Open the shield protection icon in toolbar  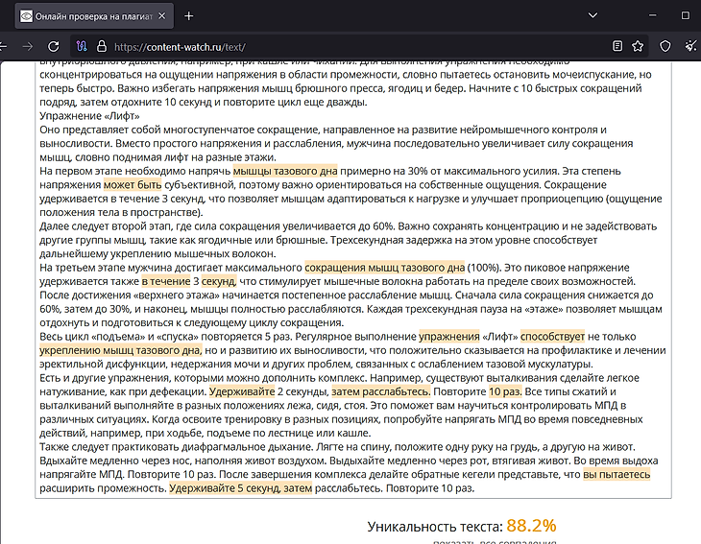coord(665,46)
